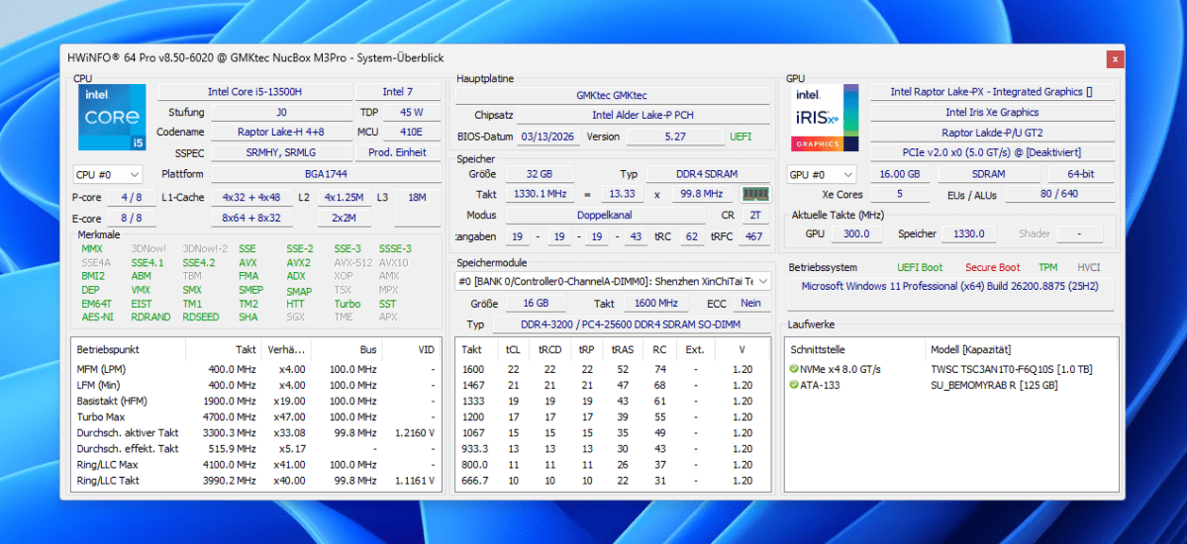The height and width of the screenshot is (544, 1187).
Task: Click the memory module chip icon
Action: pyautogui.click(x=754, y=194)
